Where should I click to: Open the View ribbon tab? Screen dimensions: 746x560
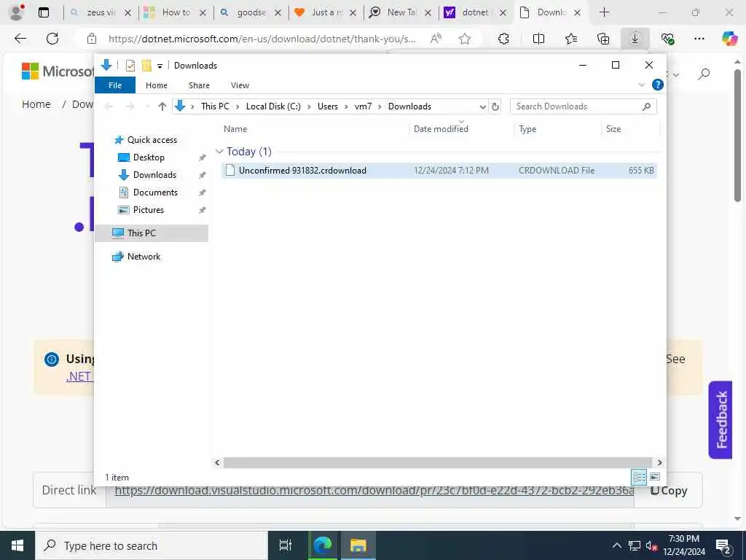240,85
